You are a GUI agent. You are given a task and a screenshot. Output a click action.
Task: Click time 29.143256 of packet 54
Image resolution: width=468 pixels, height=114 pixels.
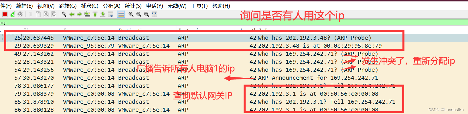point(38,70)
